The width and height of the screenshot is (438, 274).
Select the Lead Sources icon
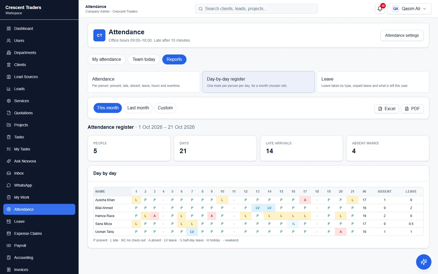tap(9, 77)
